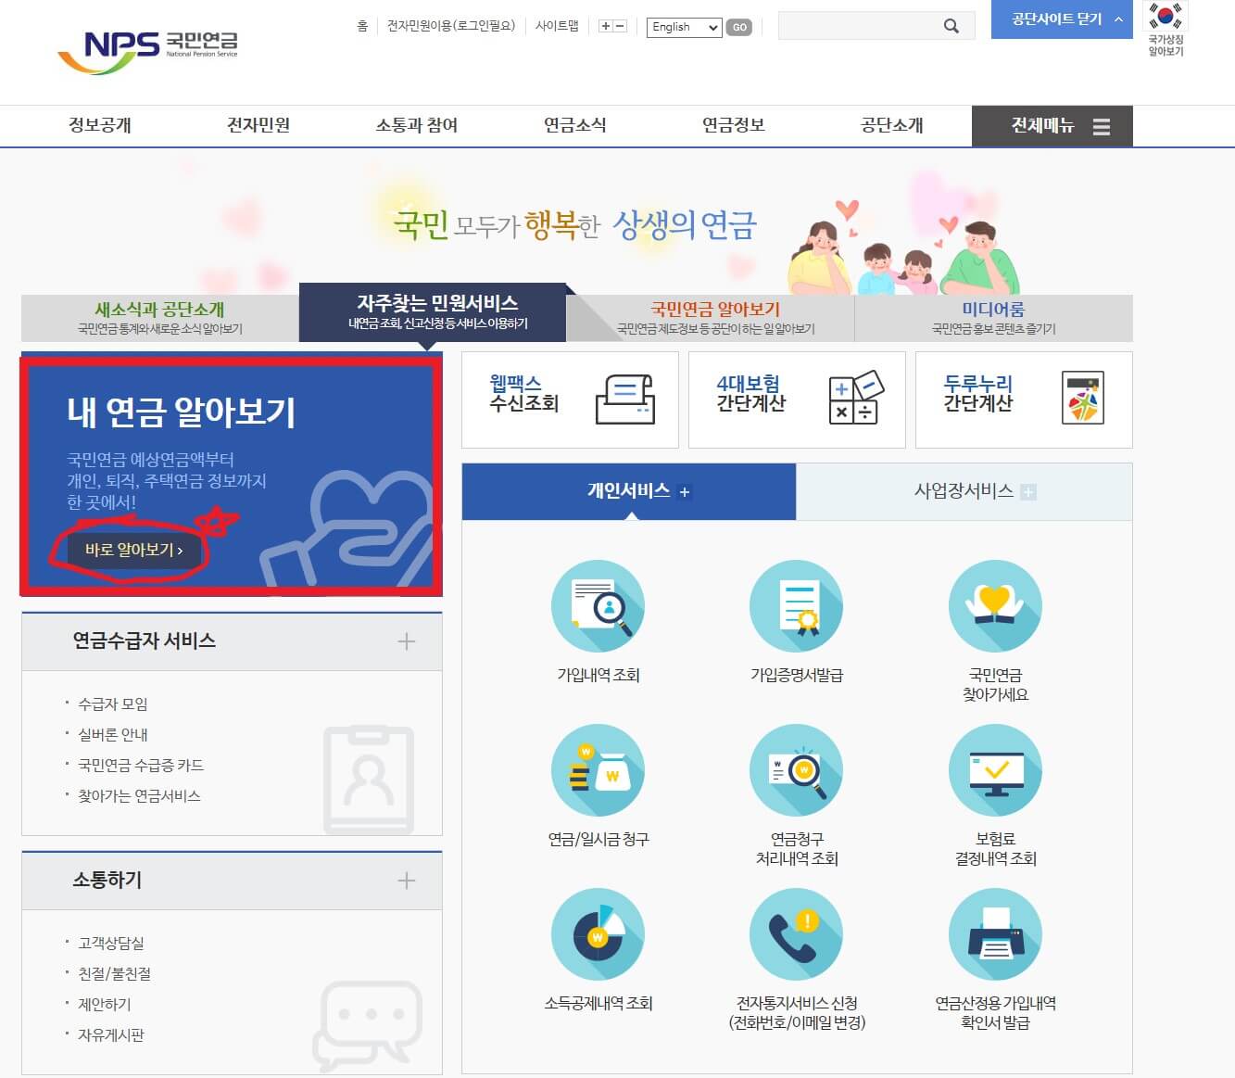Open the 웹팩스 수신조회 fax card

point(570,399)
